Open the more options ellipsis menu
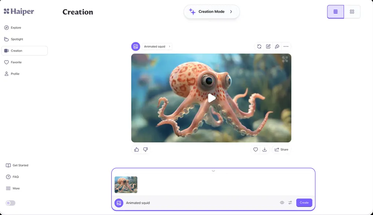 [x=286, y=47]
